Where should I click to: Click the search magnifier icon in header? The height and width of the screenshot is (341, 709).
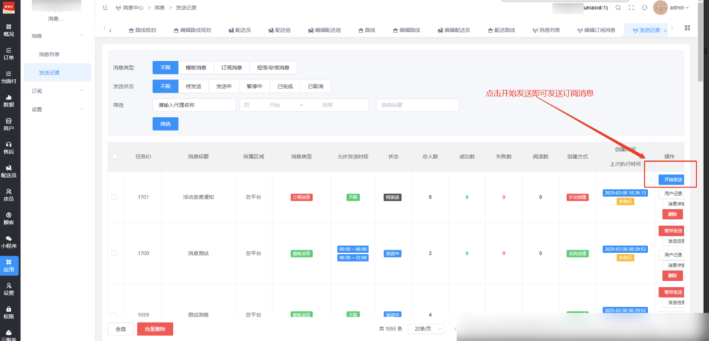(618, 8)
